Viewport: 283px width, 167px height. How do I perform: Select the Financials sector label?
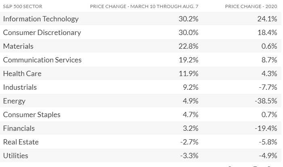click(19, 128)
